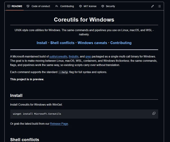Click the Install section heading
Screen dimensions: 170x142
click(x=16, y=95)
